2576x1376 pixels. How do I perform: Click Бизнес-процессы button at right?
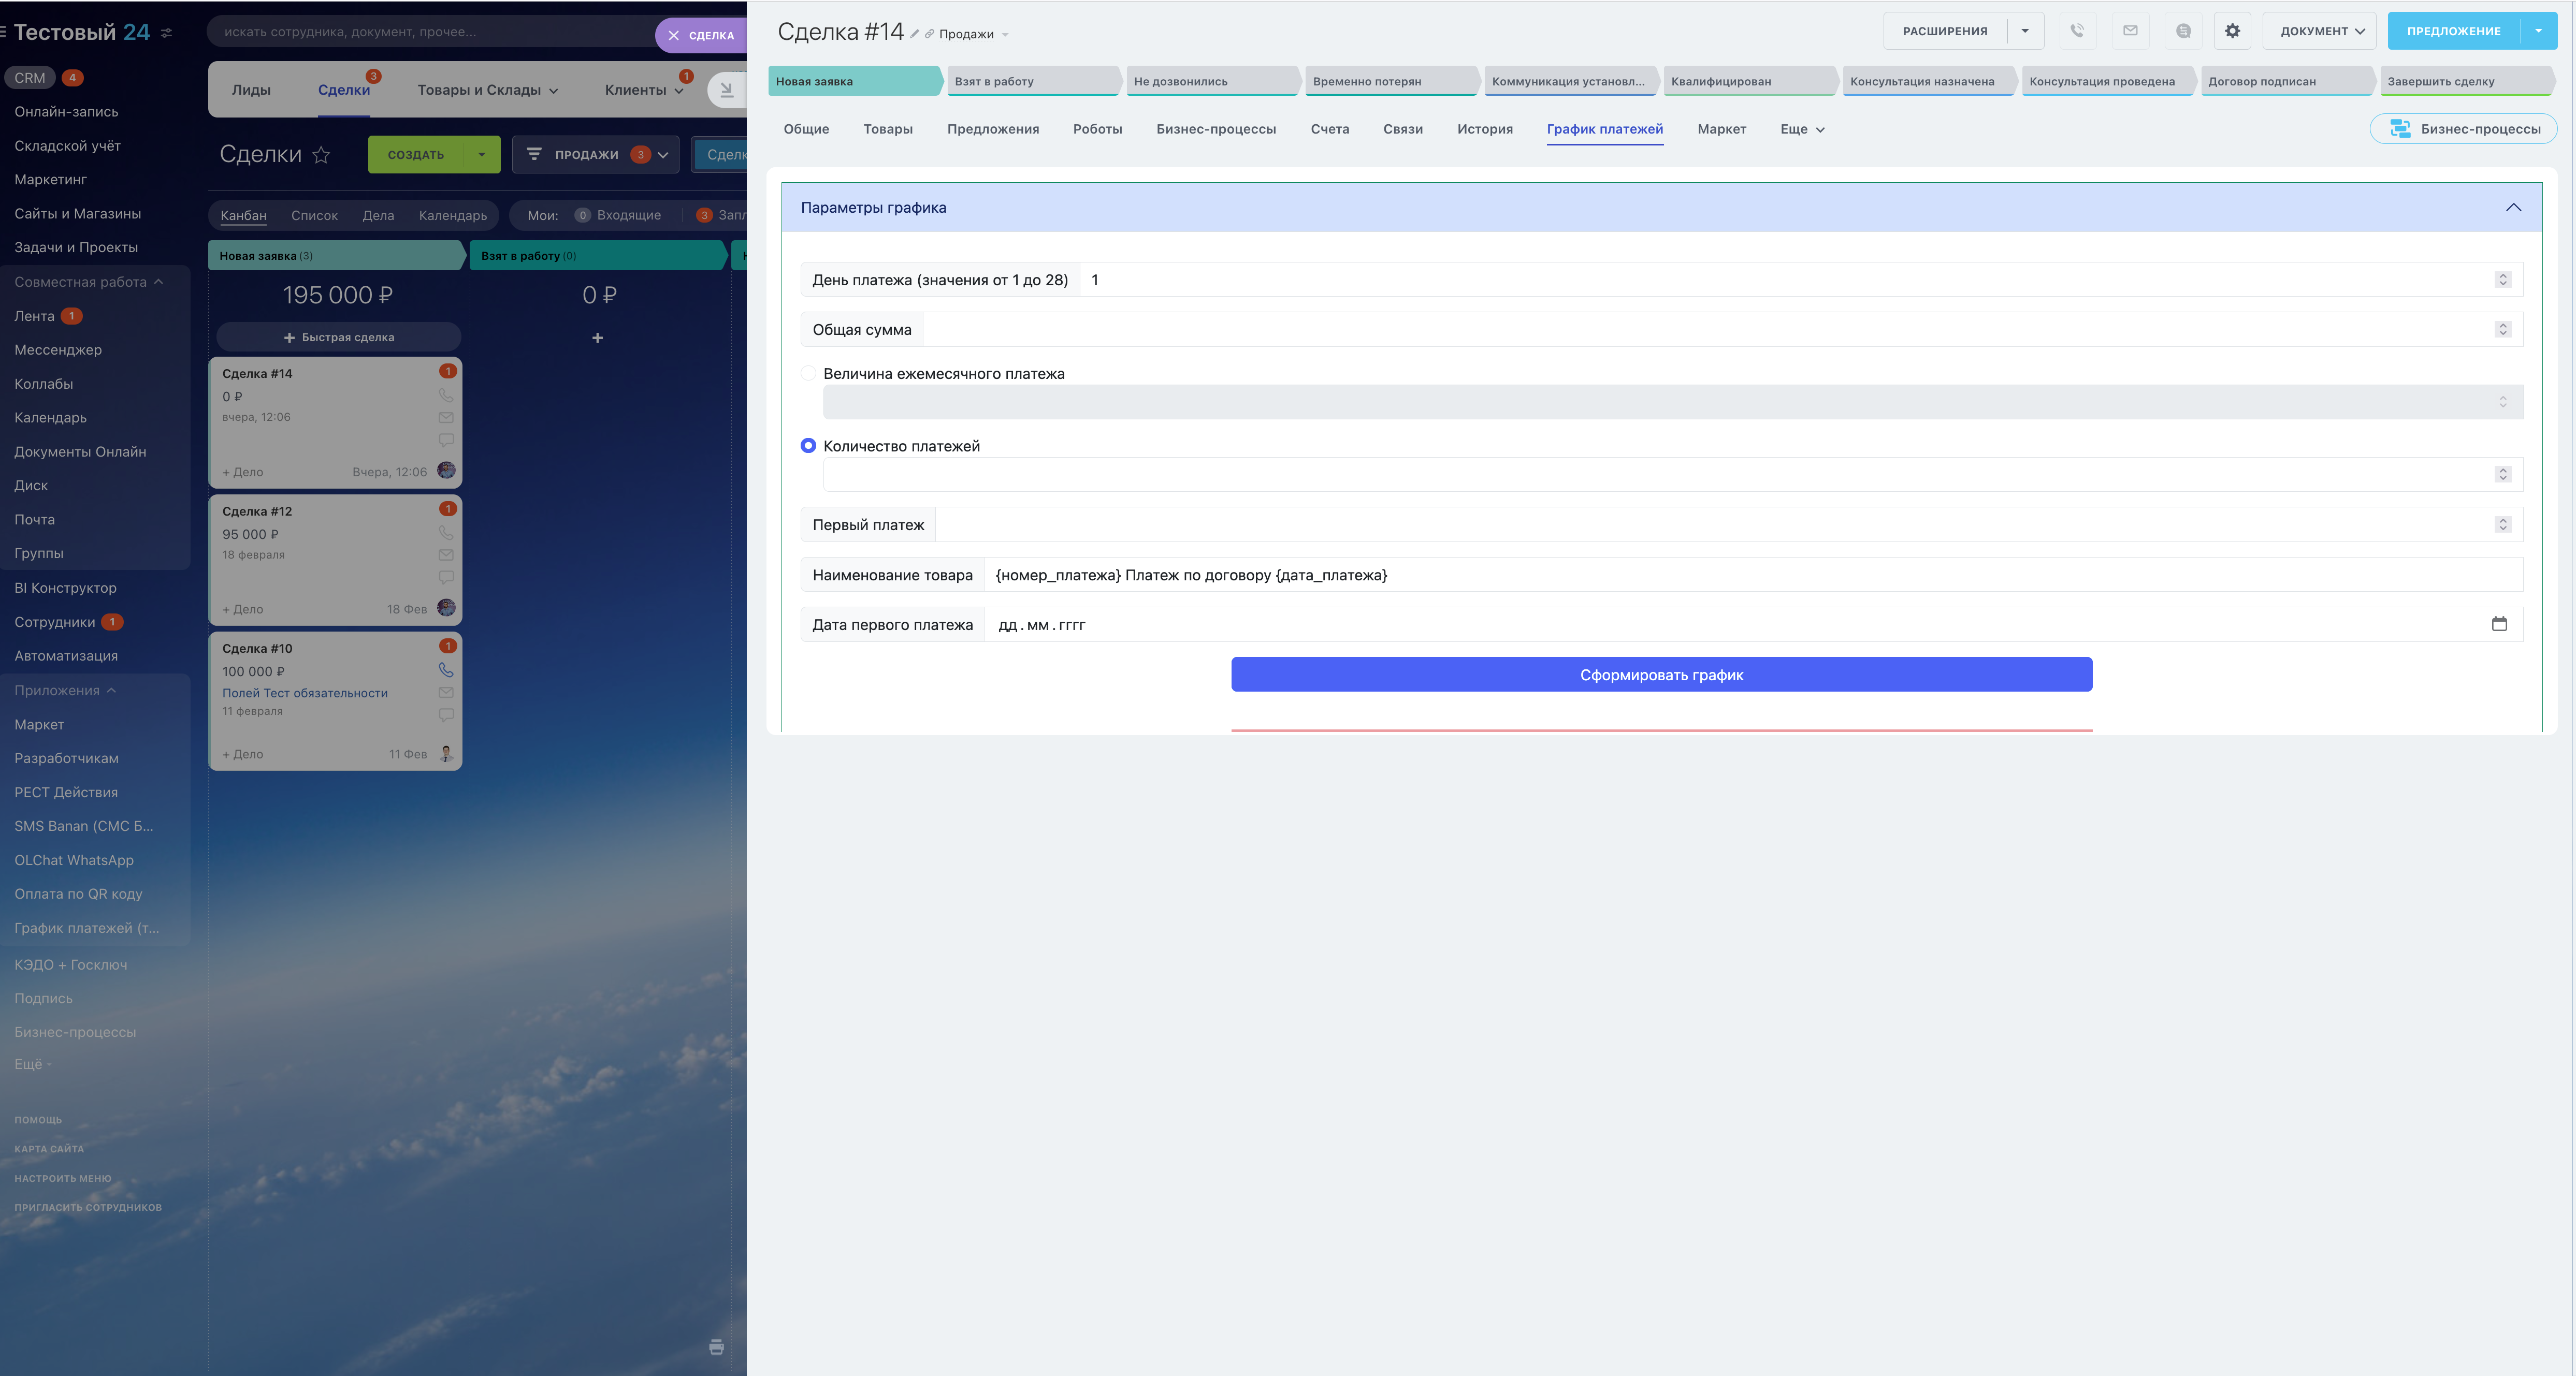click(2463, 129)
